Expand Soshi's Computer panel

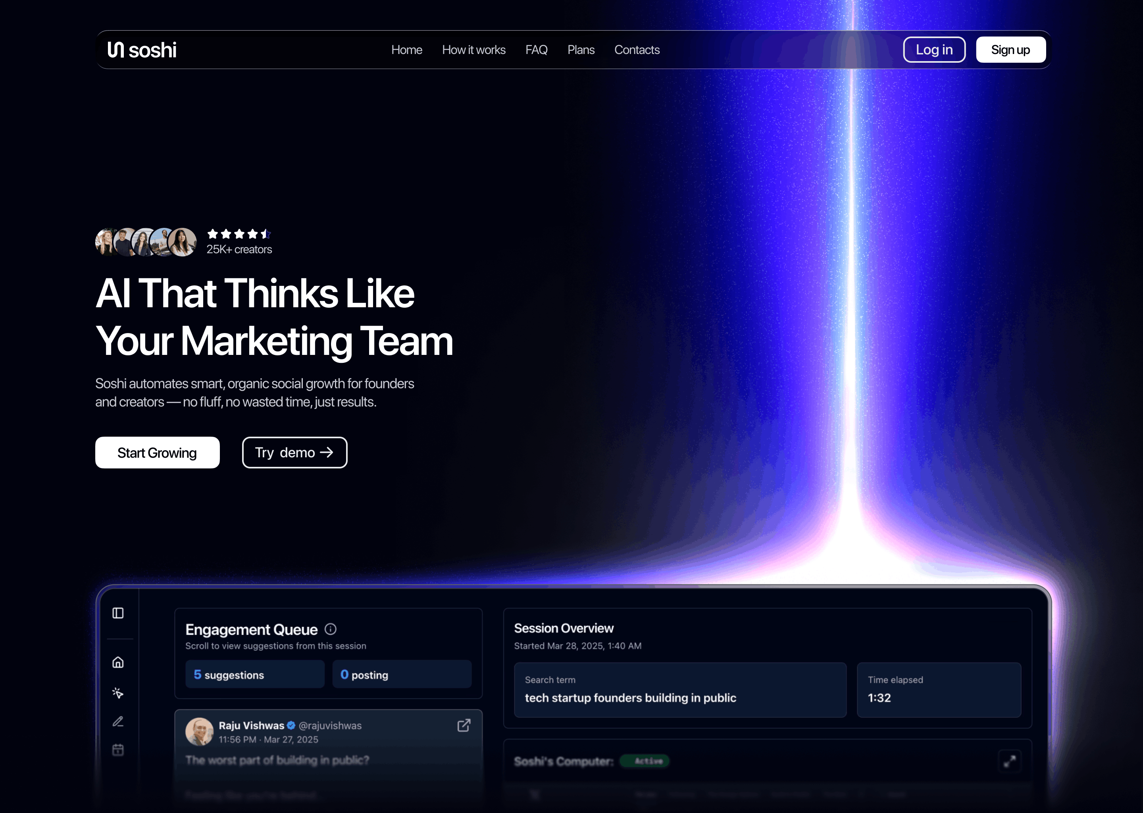(x=1009, y=761)
